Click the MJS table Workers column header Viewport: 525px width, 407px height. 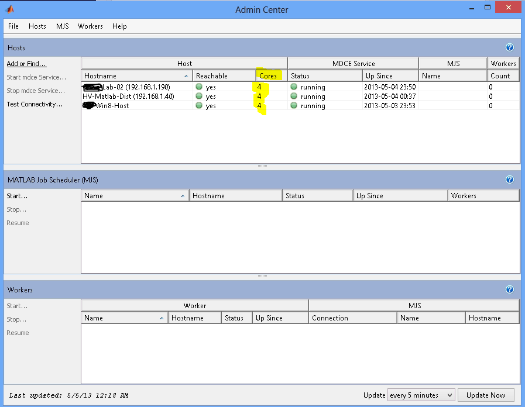(x=483, y=196)
